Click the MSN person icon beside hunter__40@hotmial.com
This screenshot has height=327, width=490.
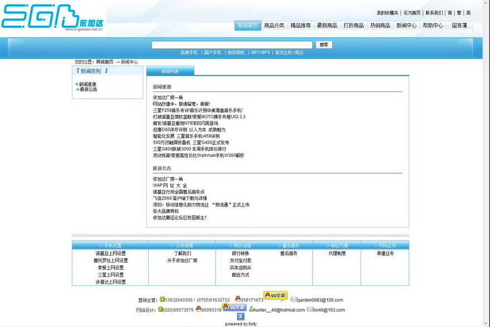coord(251,309)
